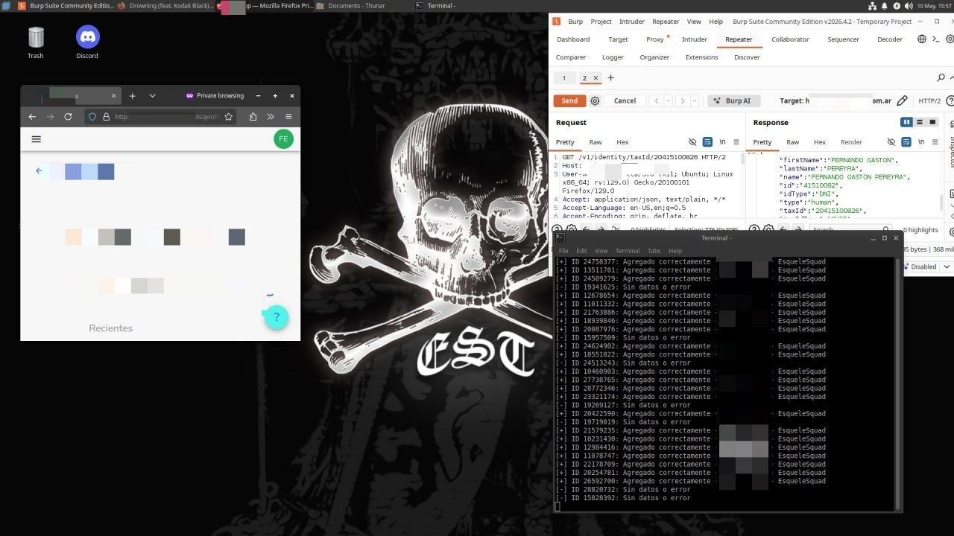954x536 pixels.
Task: Open Firefox application hamburger menu
Action: [288, 116]
